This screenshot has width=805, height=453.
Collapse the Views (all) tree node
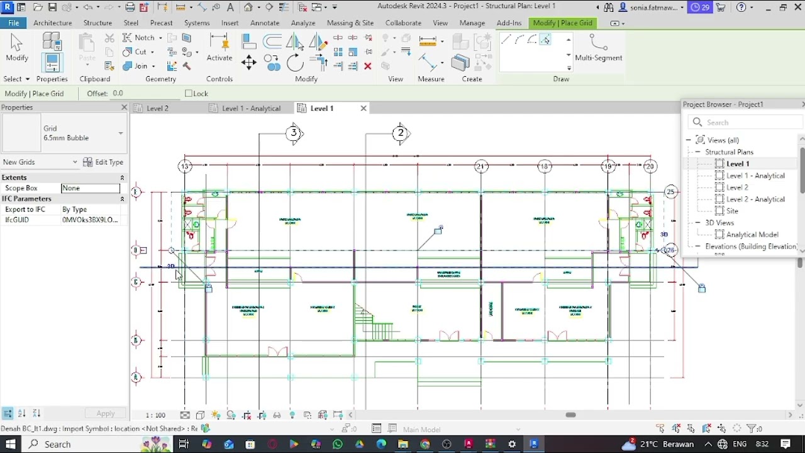pos(689,140)
